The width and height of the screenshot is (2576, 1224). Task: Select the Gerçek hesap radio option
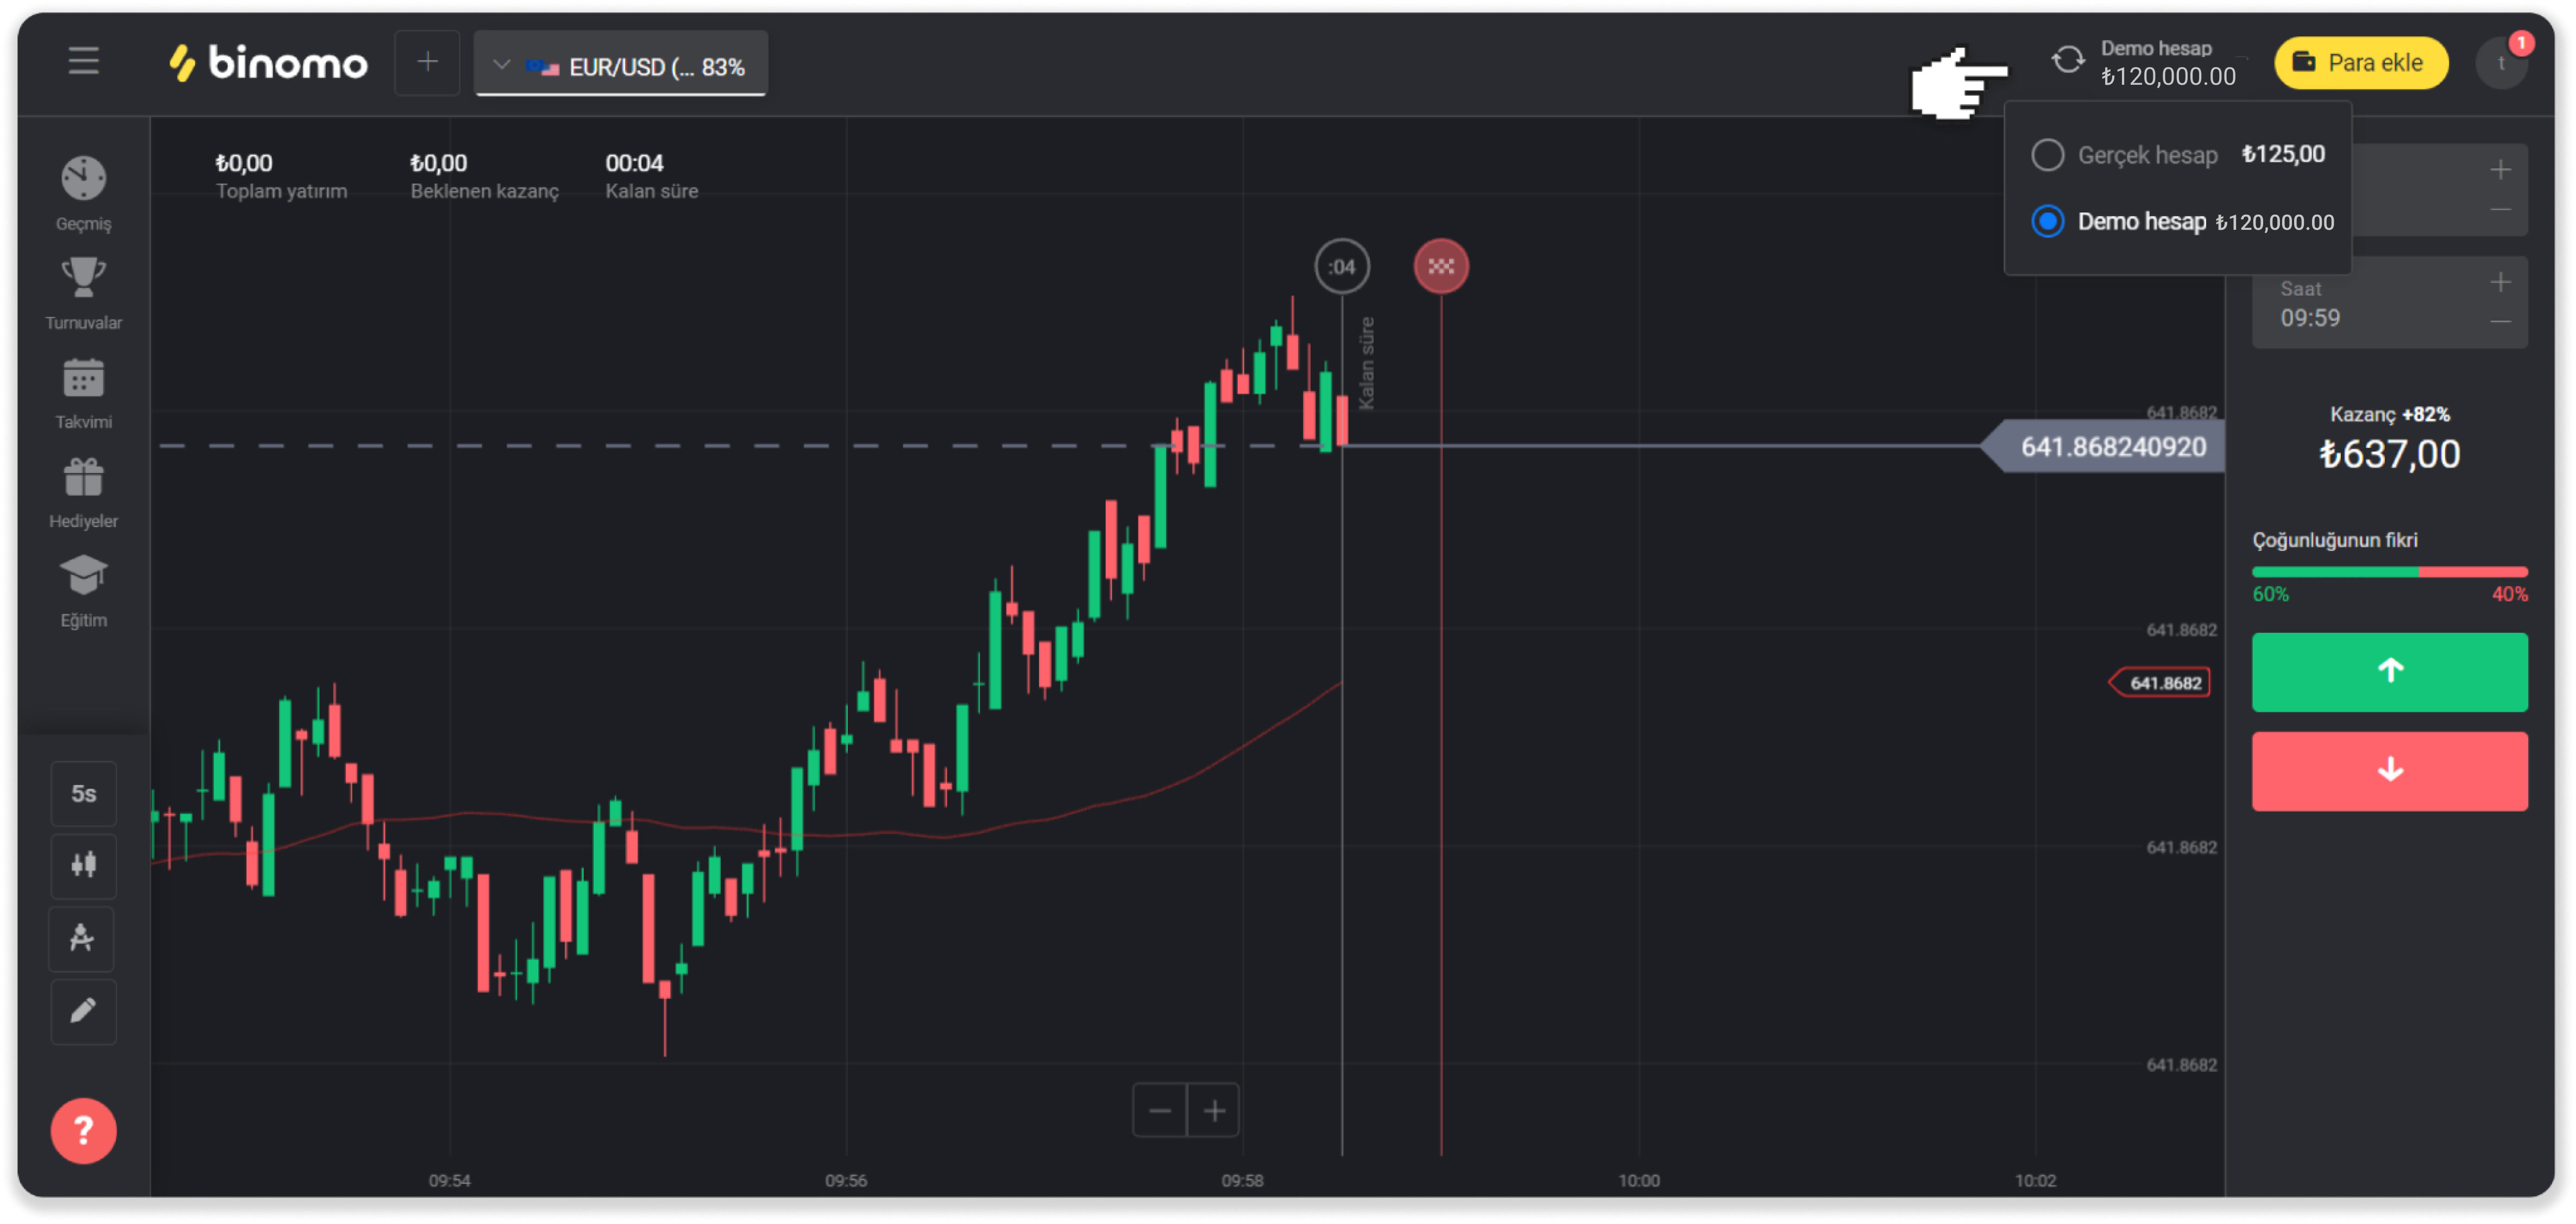pos(2047,155)
